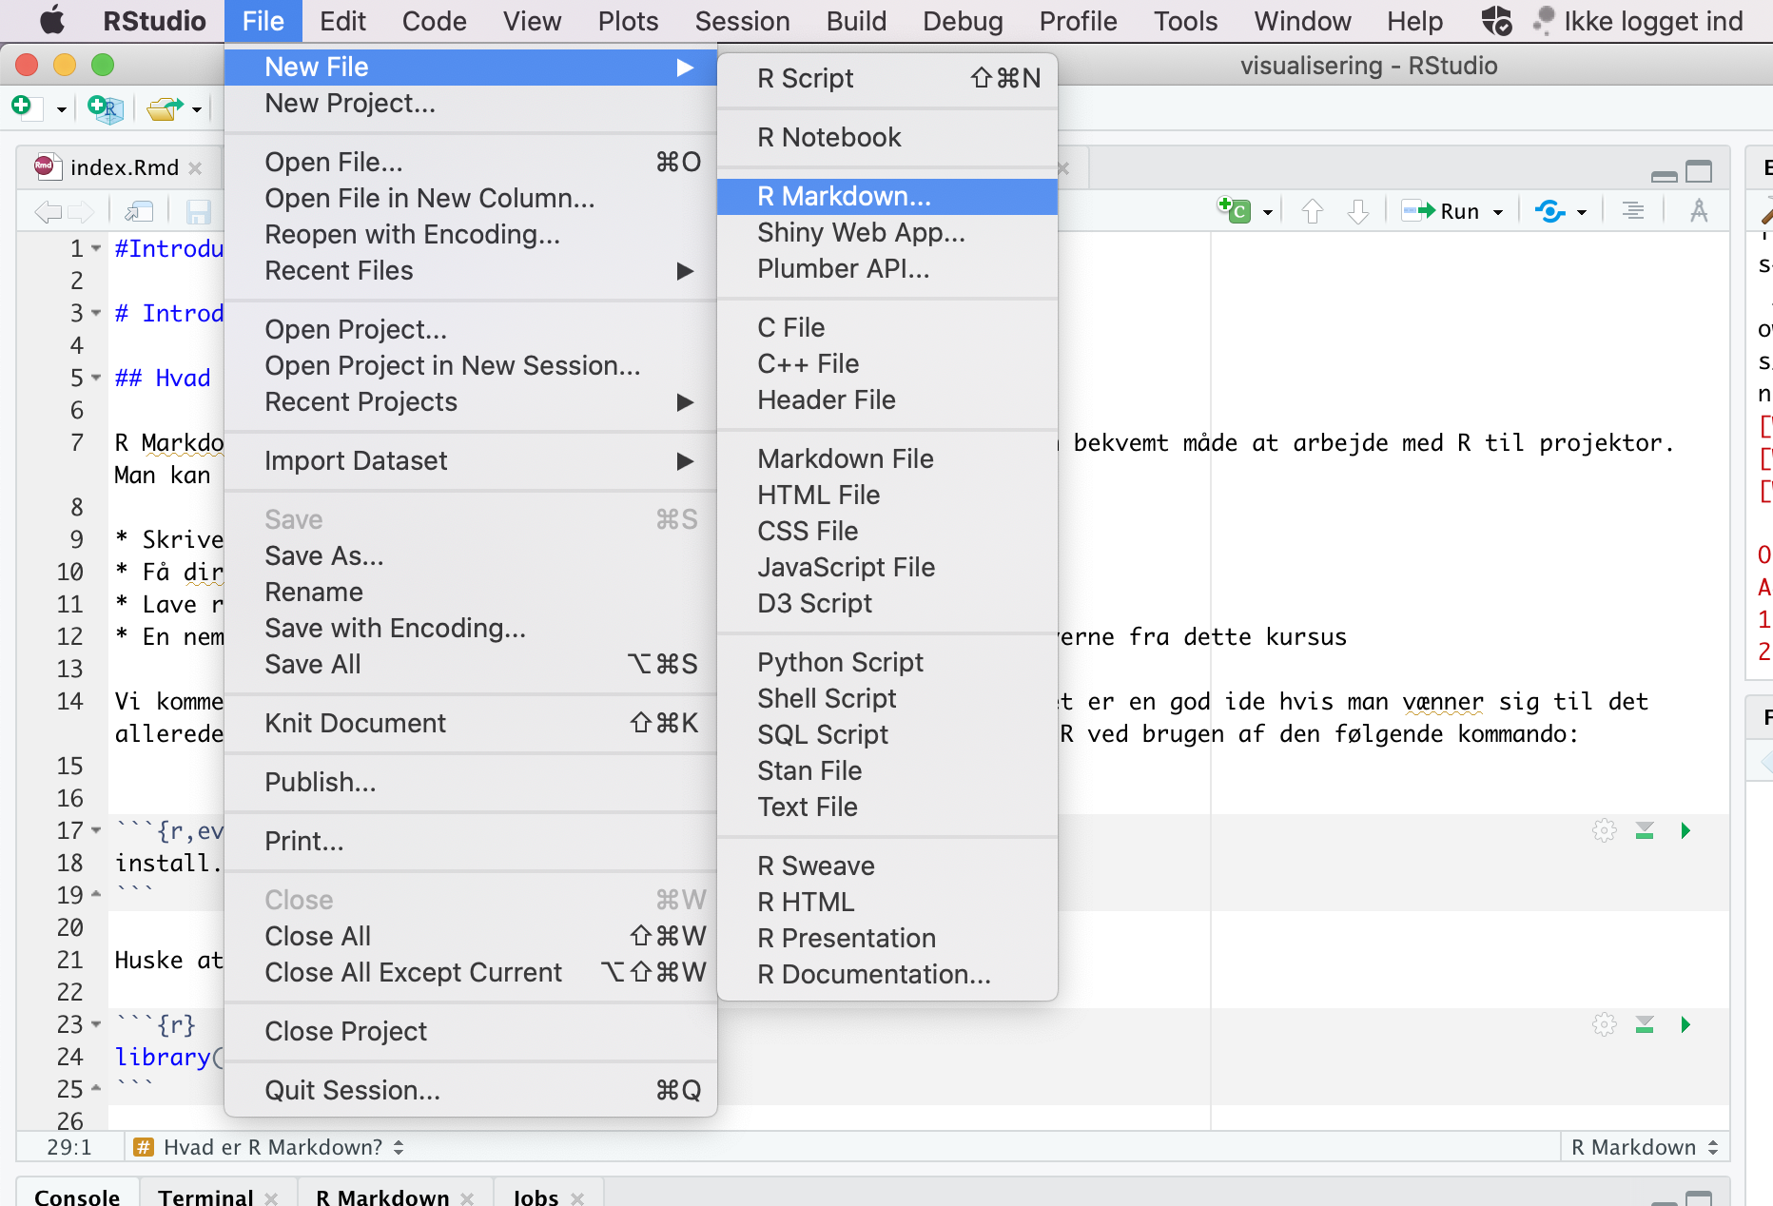Expand Recent Projects submenu
1773x1206 pixels.
[x=470, y=402]
